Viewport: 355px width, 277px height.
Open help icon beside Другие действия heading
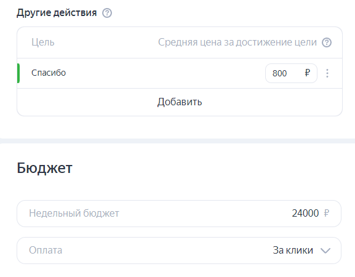(107, 13)
